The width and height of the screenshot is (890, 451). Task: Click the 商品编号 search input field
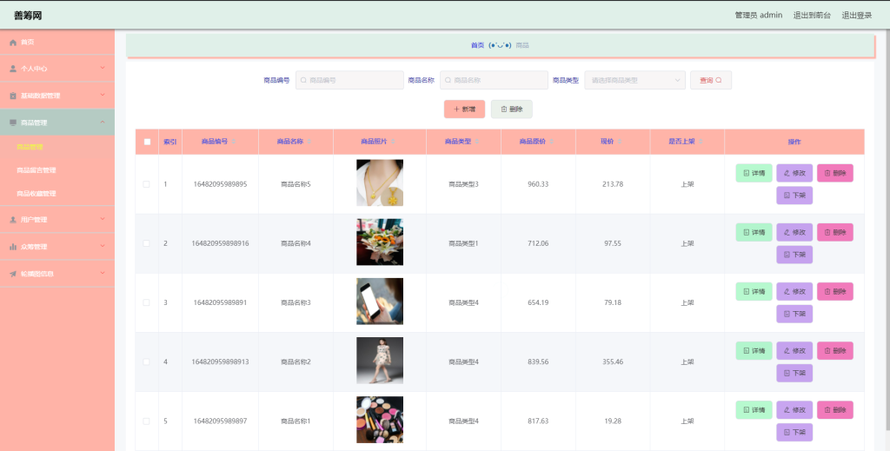pyautogui.click(x=349, y=81)
